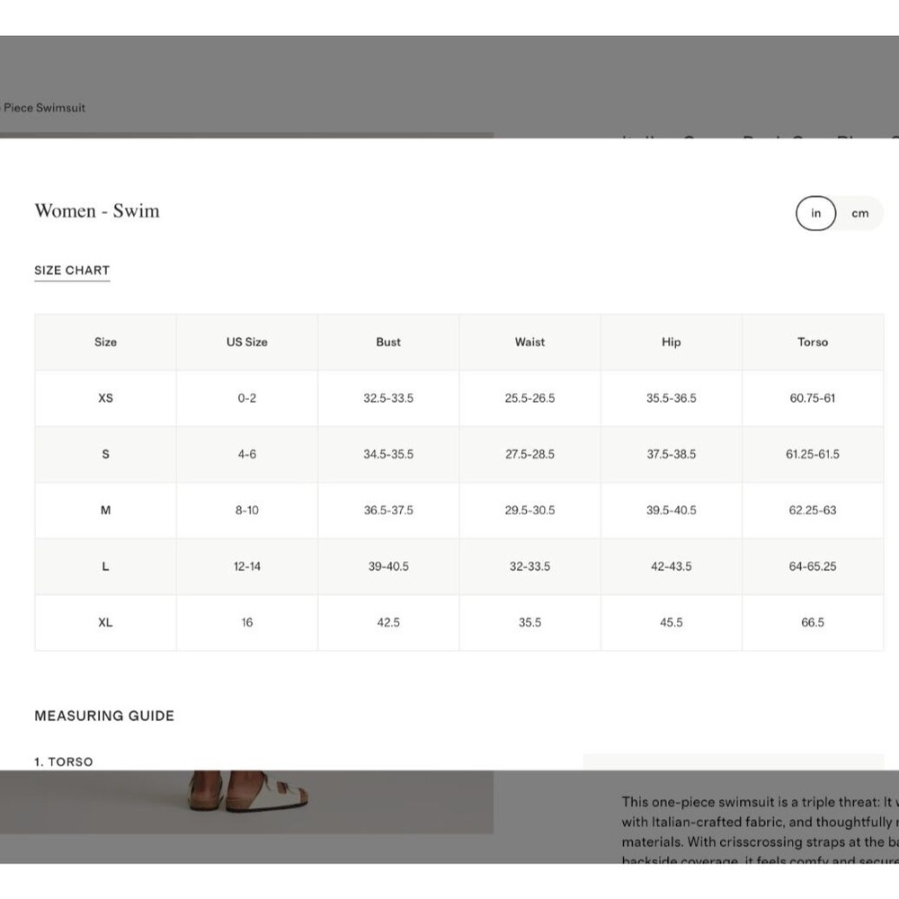Select the XS size row label

click(105, 398)
